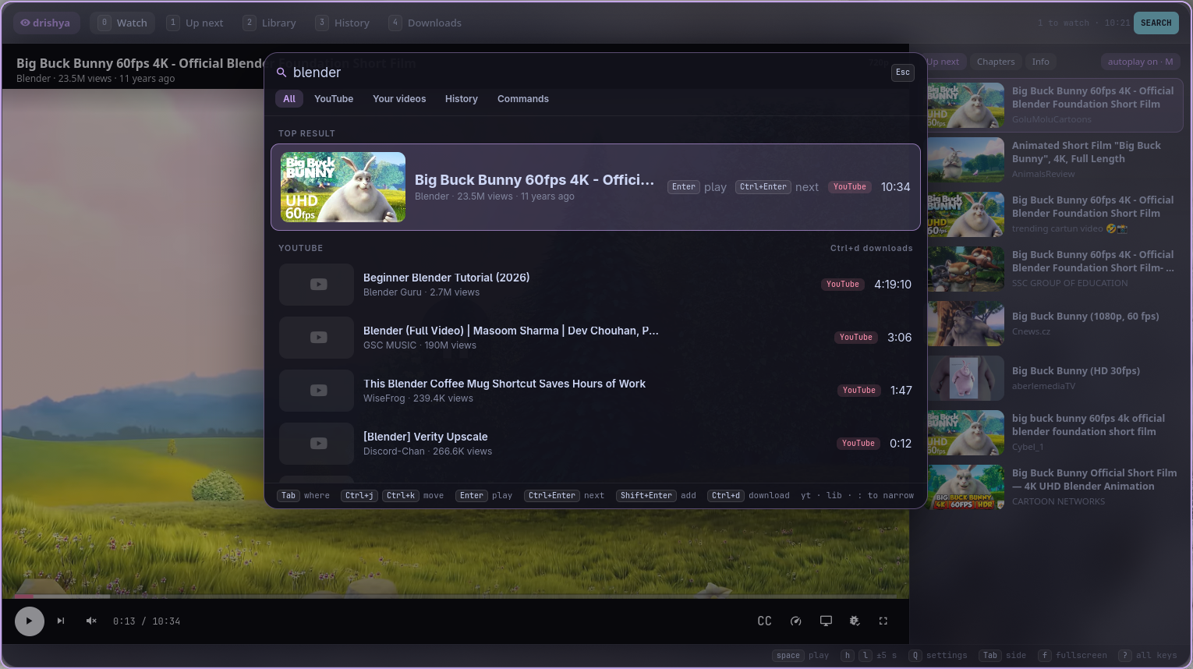Open Up next in top navigation

(196, 23)
